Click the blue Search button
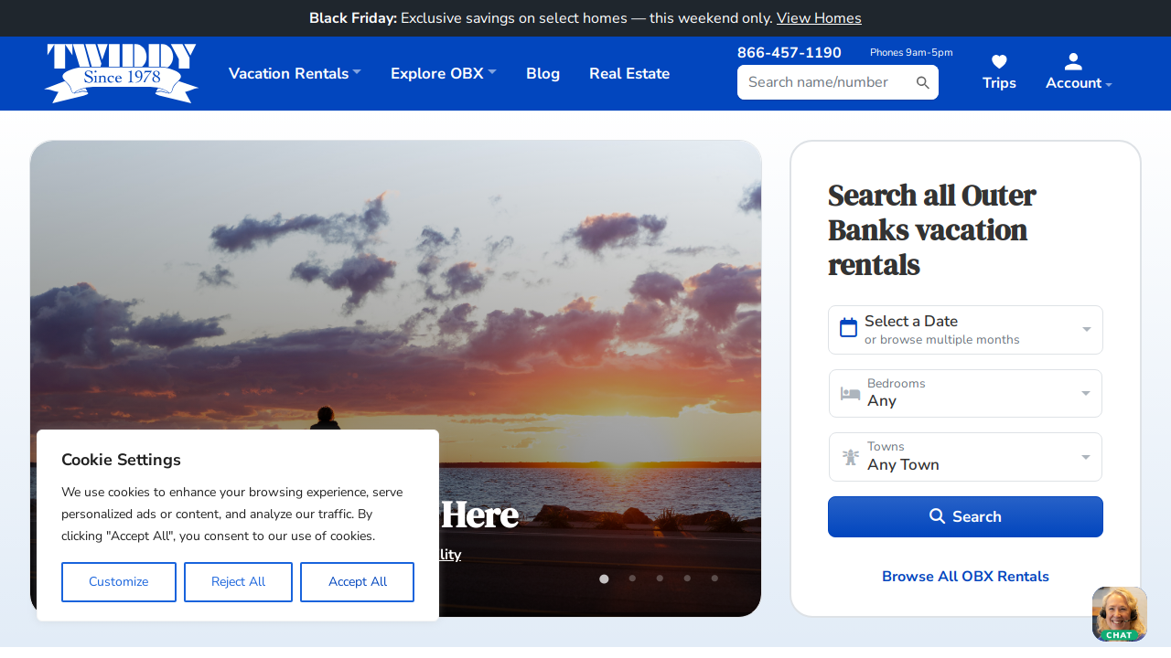 pos(965,517)
